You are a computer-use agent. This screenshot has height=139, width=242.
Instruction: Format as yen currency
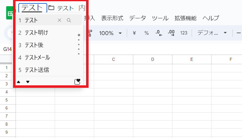coord(134,33)
